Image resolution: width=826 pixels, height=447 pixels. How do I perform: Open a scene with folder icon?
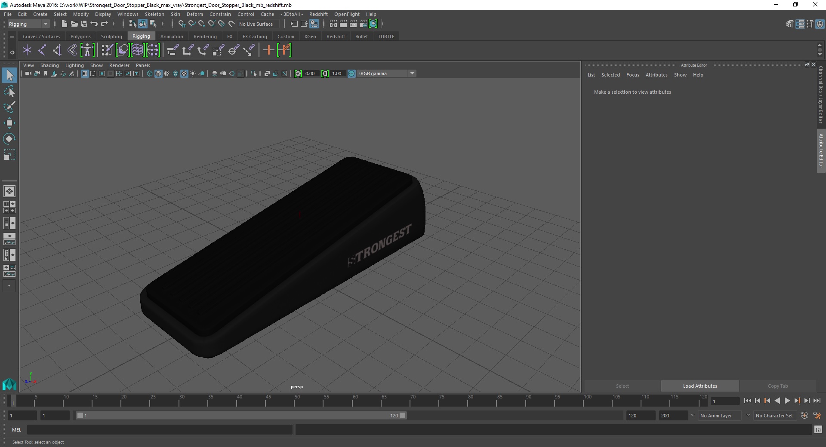[x=74, y=24]
